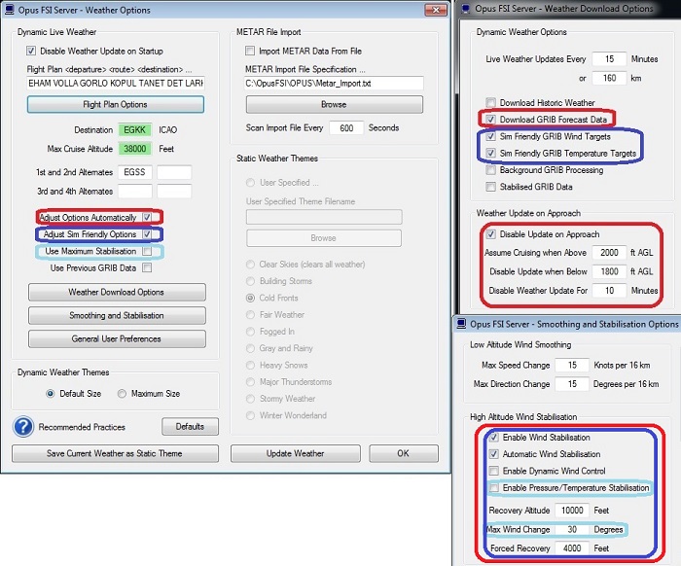Screen dimensions: 681x566
Task: Choose Cold Fronts static theme
Action: coord(251,299)
